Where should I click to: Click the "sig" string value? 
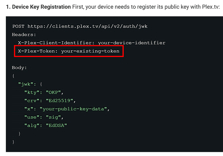[54, 118]
